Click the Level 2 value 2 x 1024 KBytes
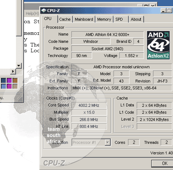This screenshot has width=173, height=170. (x=155, y=120)
